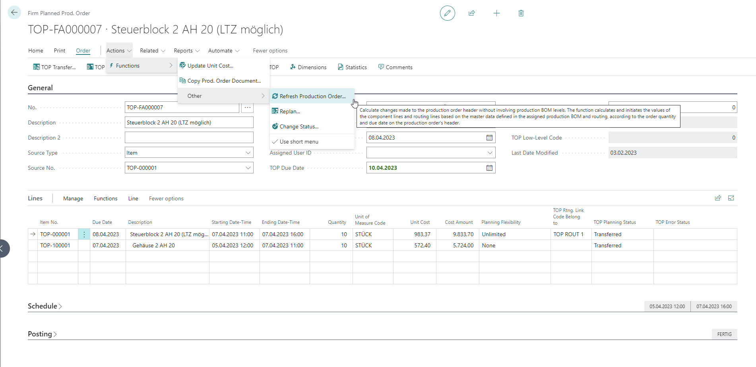
Task: Click the Statistics toolbar icon
Action: [x=352, y=67]
